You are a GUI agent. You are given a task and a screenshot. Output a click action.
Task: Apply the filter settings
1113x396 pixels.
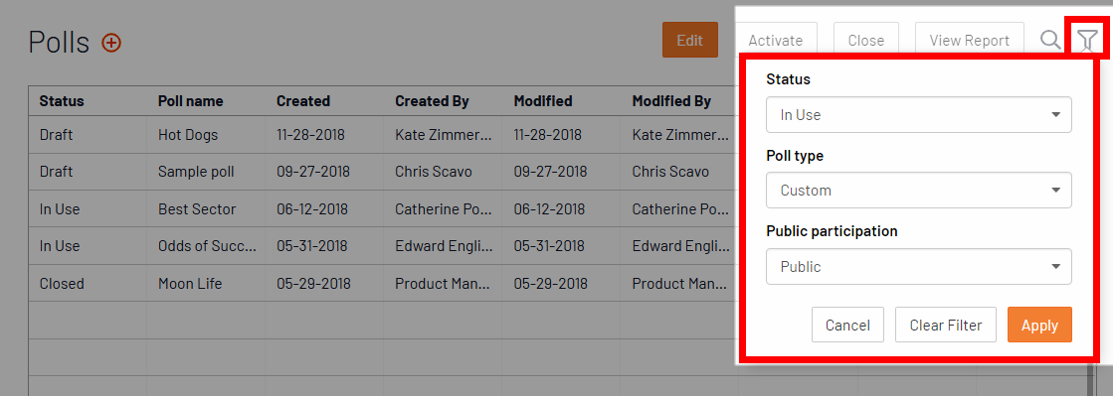point(1039,326)
